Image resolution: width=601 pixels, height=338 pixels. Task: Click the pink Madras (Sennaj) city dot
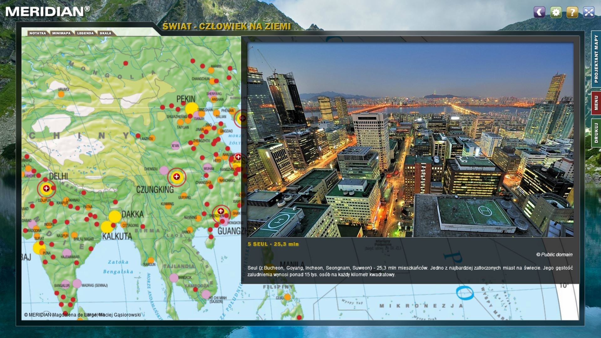pyautogui.click(x=77, y=284)
